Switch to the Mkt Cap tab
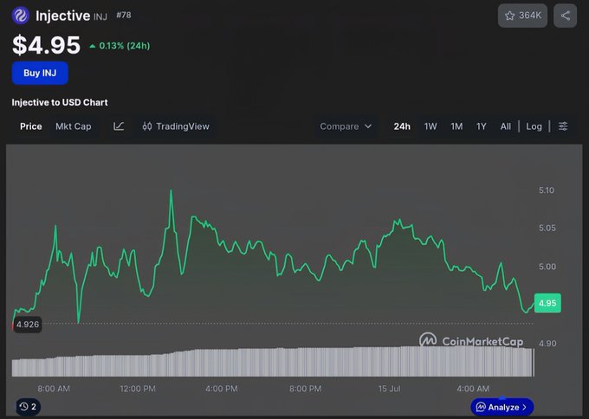 click(74, 126)
